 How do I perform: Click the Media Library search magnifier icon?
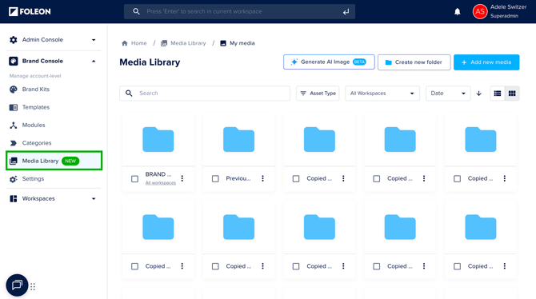129,94
